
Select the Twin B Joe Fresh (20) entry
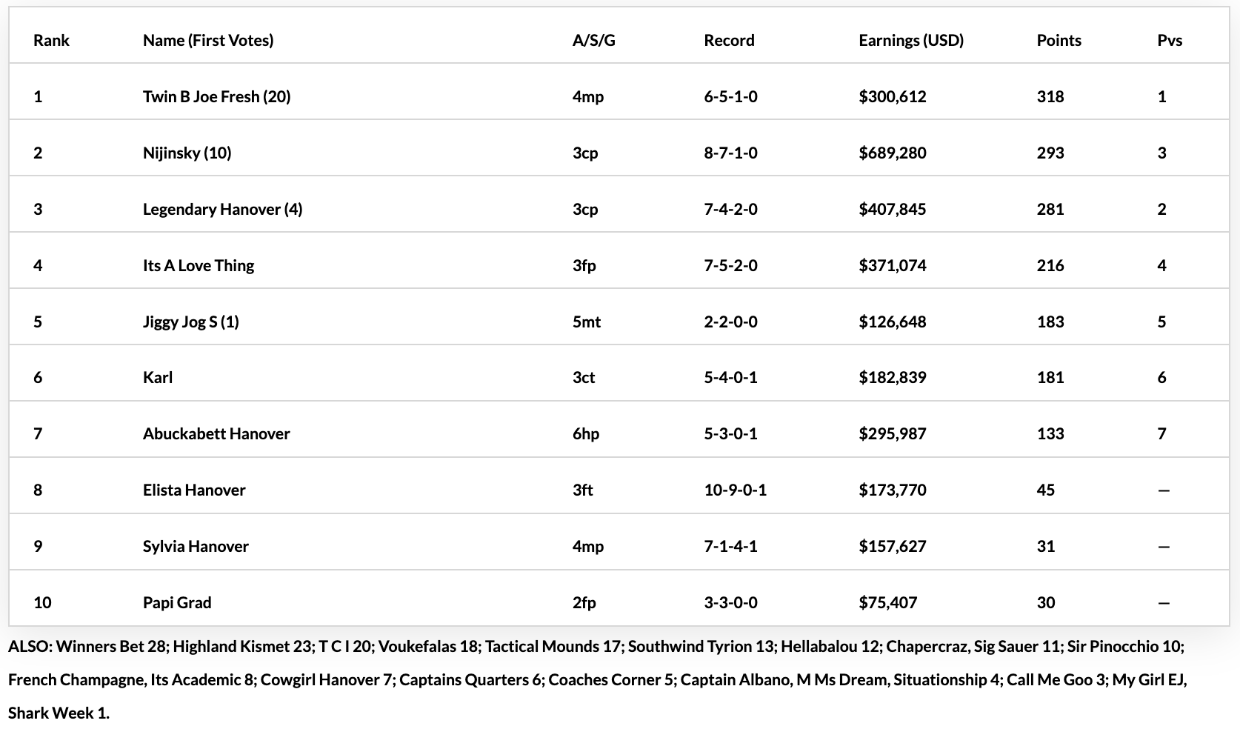tap(216, 96)
